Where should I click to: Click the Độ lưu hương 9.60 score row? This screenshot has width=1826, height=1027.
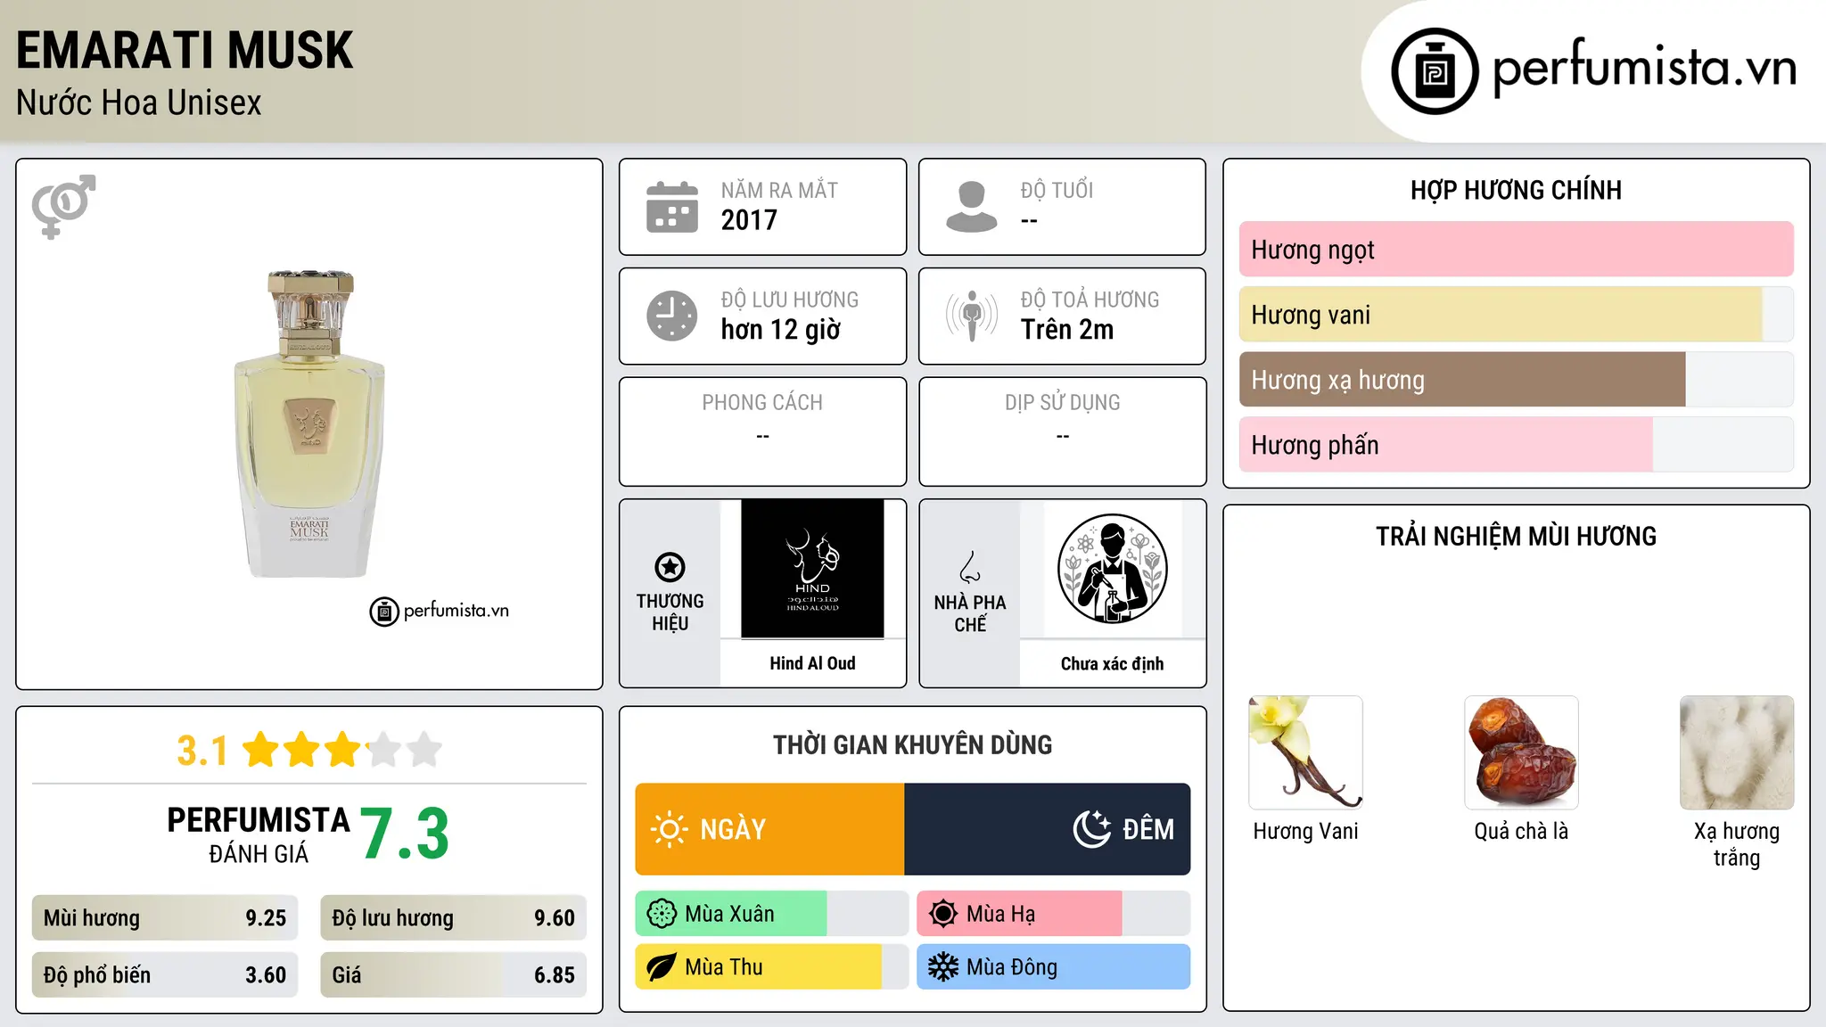tap(454, 918)
